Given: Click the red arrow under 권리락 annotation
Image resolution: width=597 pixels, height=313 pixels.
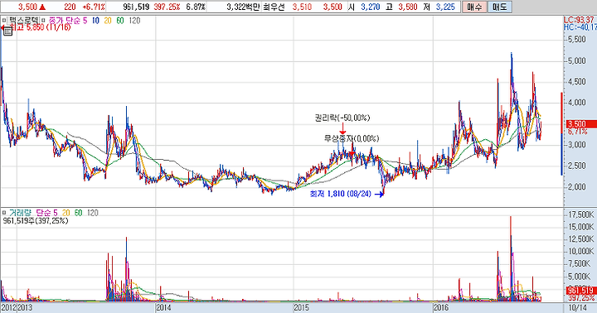Looking at the screenshot, I should 342,128.
